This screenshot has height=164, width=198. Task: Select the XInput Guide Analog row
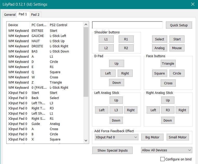tap(45, 124)
